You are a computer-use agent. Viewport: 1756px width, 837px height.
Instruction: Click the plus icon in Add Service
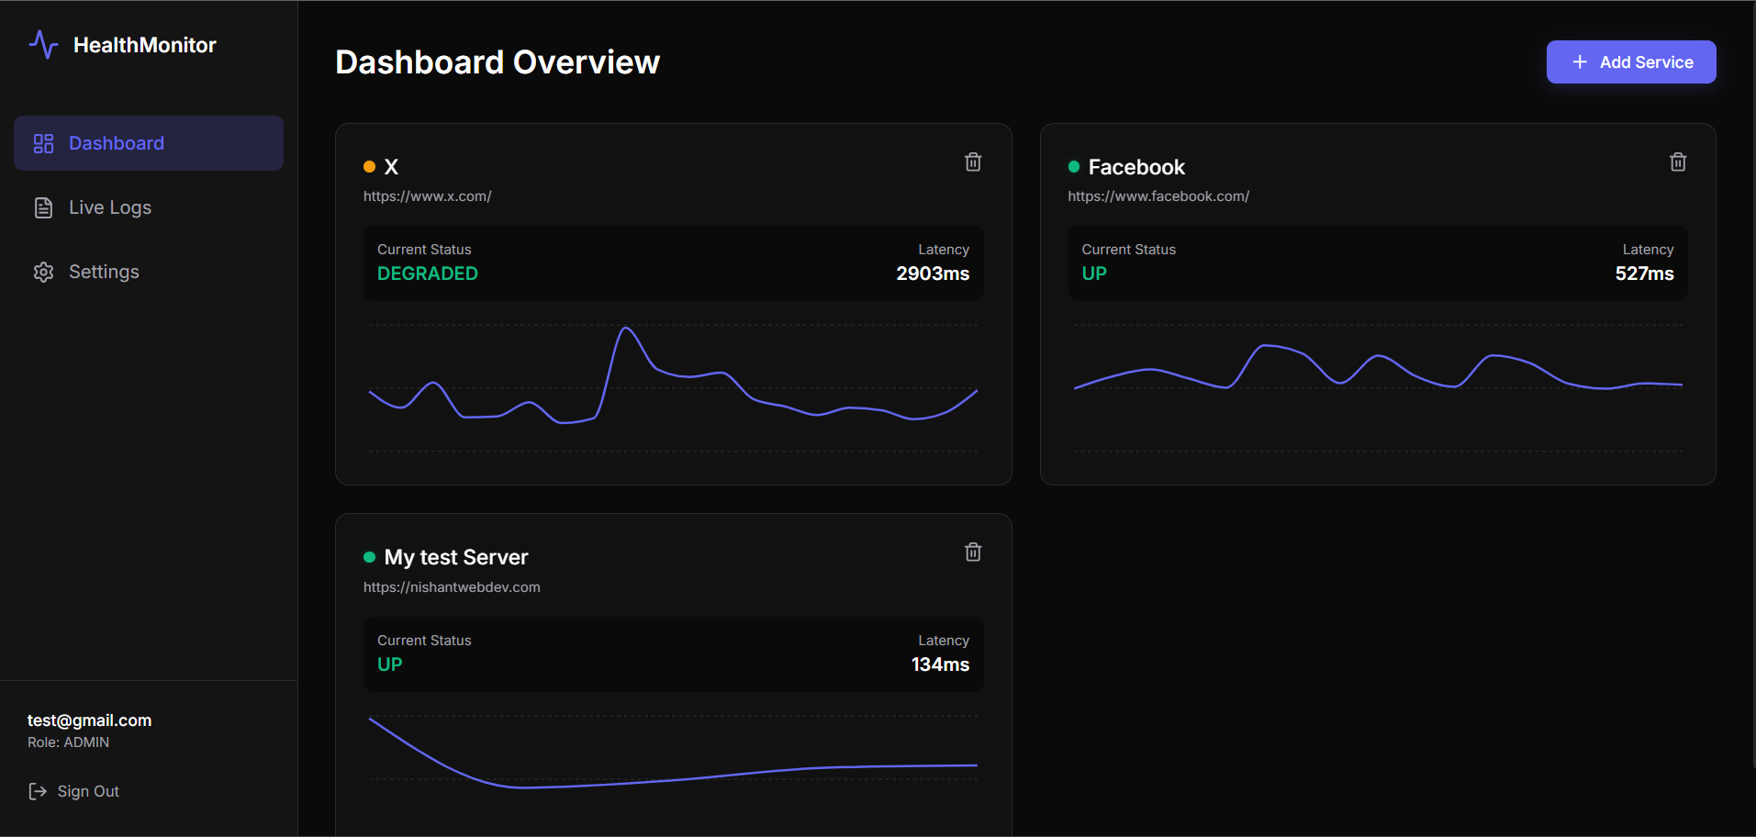1580,61
